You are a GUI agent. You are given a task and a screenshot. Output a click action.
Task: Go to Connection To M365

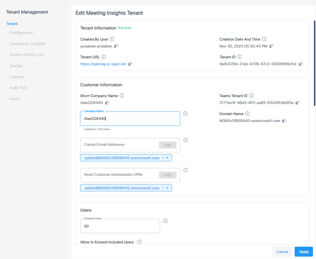pos(27,44)
